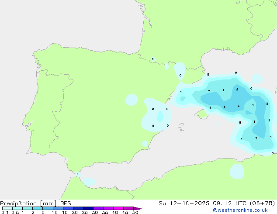Click the '09..12 UTC' time range
This screenshot has height=214, width=277.
(229, 204)
